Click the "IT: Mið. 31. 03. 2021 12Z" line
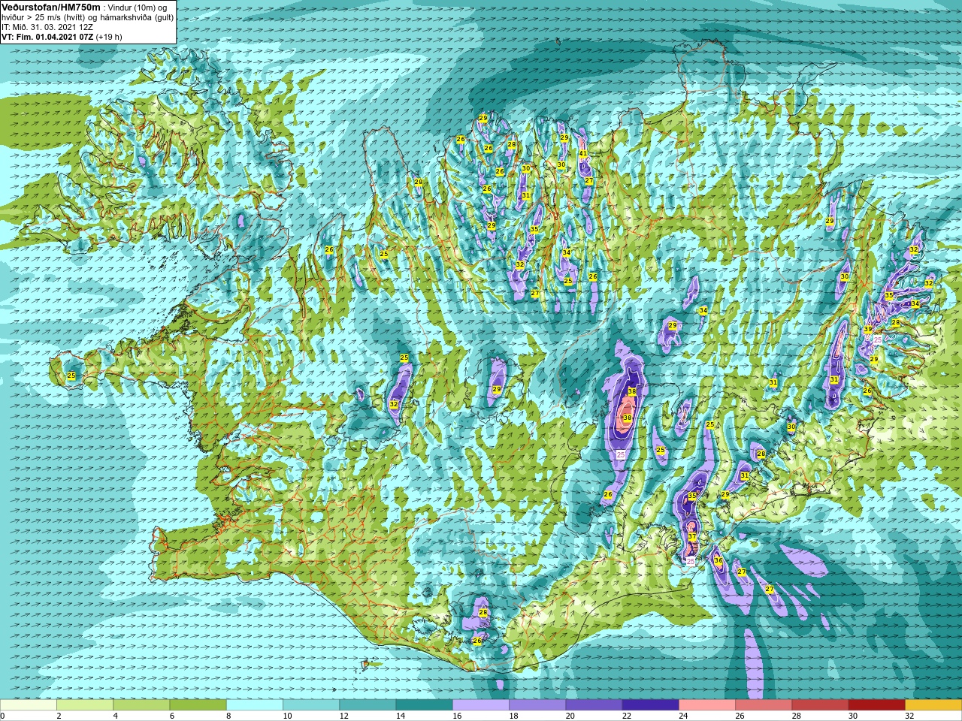This screenshot has height=721, width=962. [x=47, y=27]
